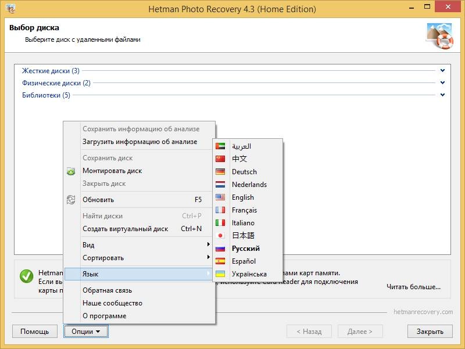Click the Библиотеки (5) heading
Screen dimensions: 465x349
[x=46, y=95]
